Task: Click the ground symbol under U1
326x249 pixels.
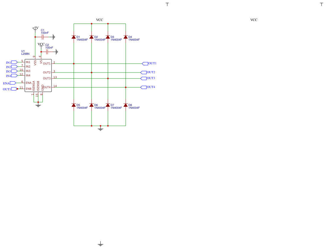Action: click(38, 106)
